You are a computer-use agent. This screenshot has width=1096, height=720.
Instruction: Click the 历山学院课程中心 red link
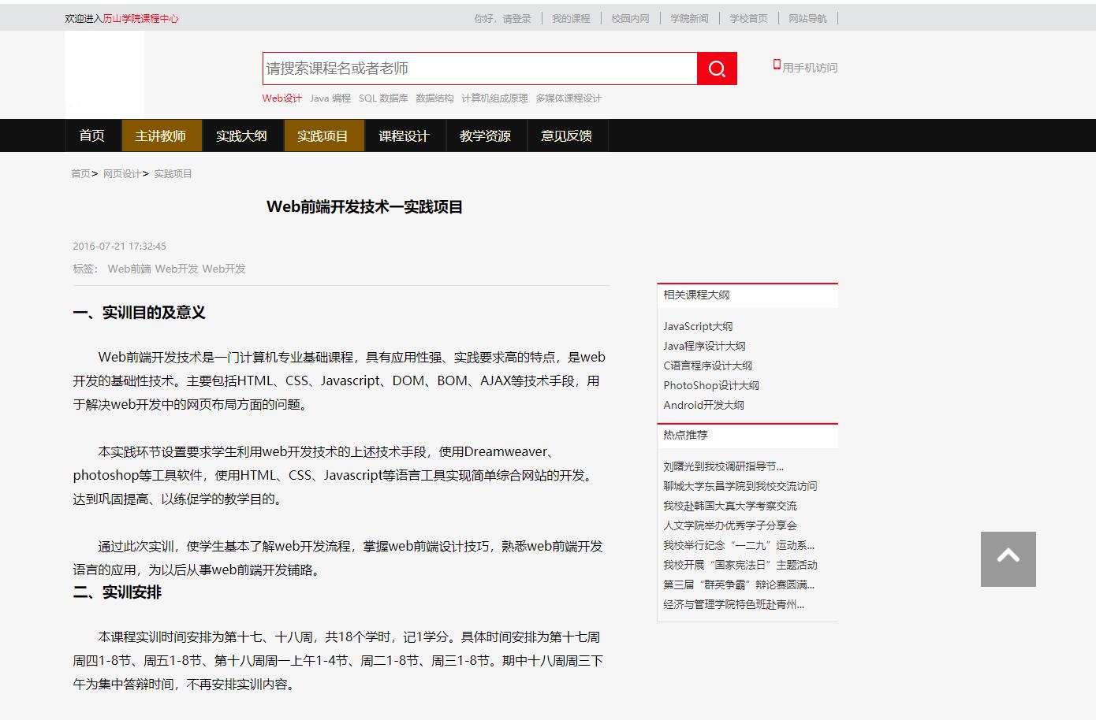[x=141, y=18]
